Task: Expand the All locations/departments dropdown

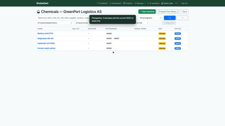Action: (x=55, y=23)
